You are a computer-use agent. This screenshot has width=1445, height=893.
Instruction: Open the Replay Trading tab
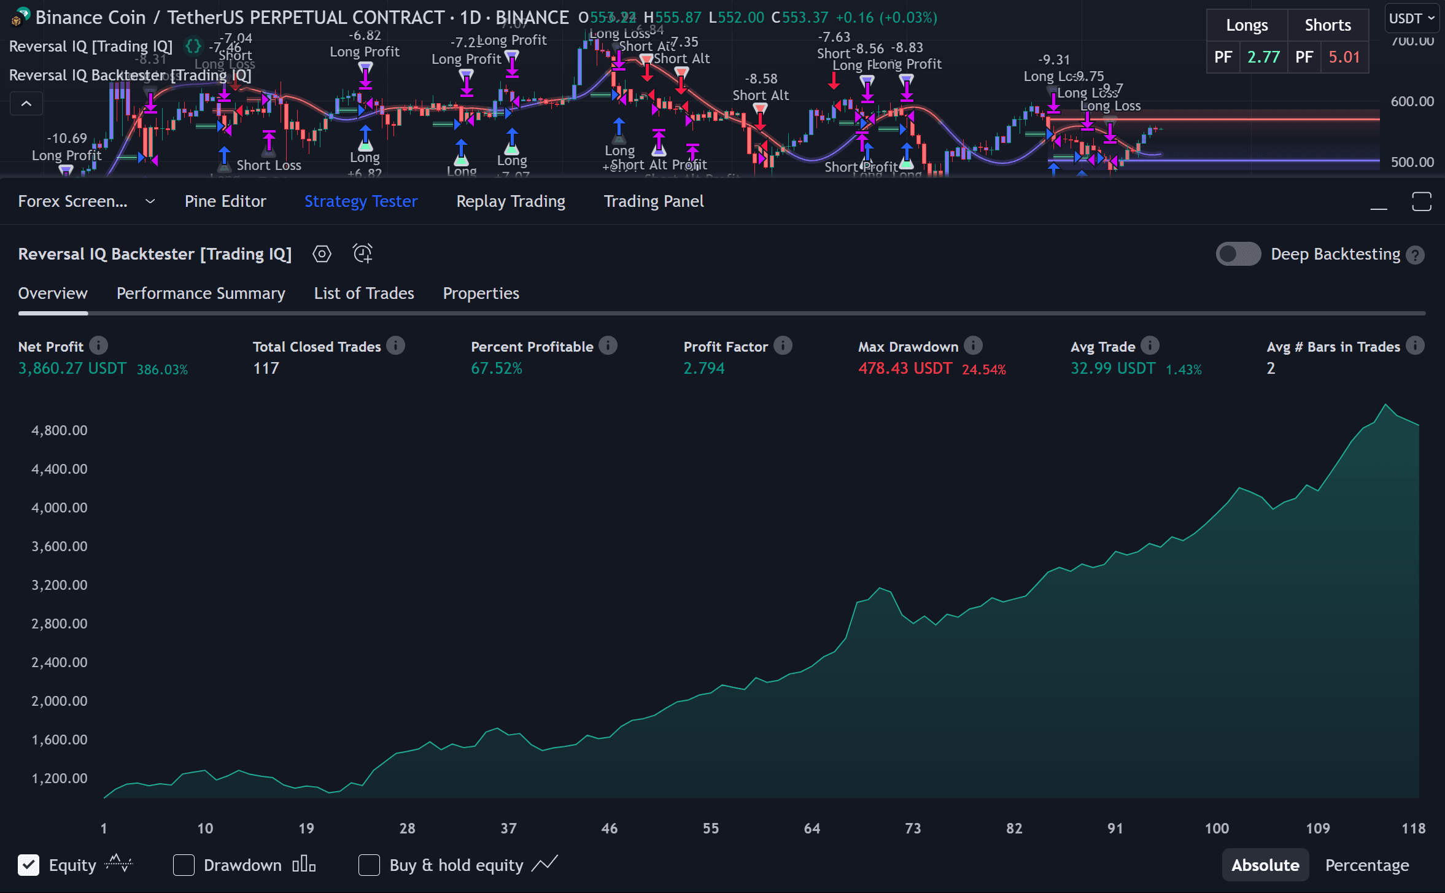(511, 201)
